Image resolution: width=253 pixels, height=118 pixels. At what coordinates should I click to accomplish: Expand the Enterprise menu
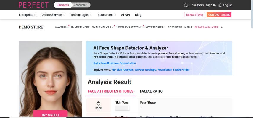28,15
